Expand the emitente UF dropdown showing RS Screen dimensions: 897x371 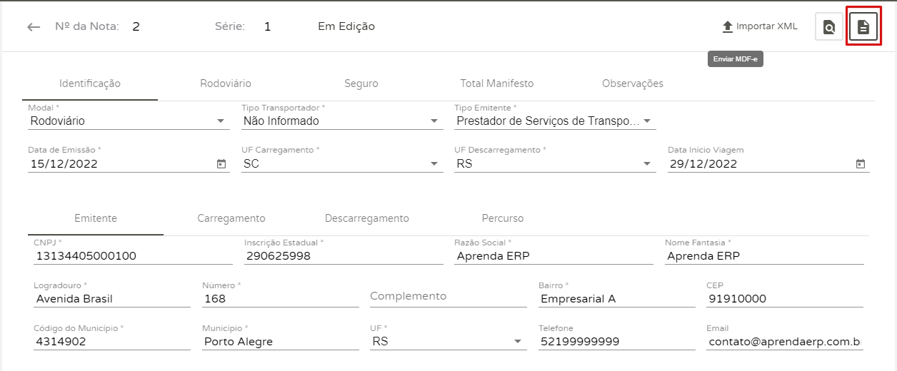518,342
